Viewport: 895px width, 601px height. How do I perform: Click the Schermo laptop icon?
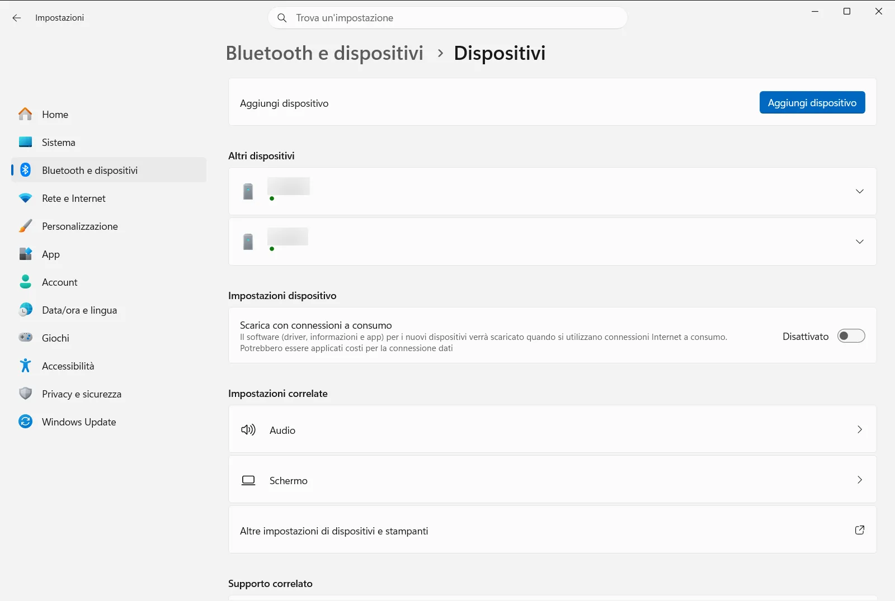pos(248,480)
